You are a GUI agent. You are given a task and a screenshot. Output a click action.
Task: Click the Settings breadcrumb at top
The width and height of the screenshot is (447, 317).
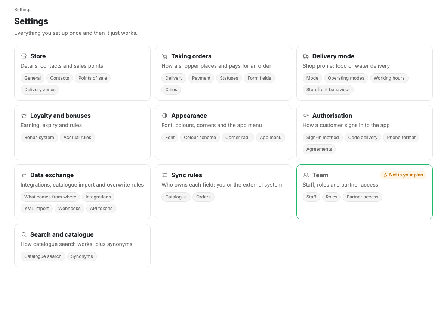point(23,10)
